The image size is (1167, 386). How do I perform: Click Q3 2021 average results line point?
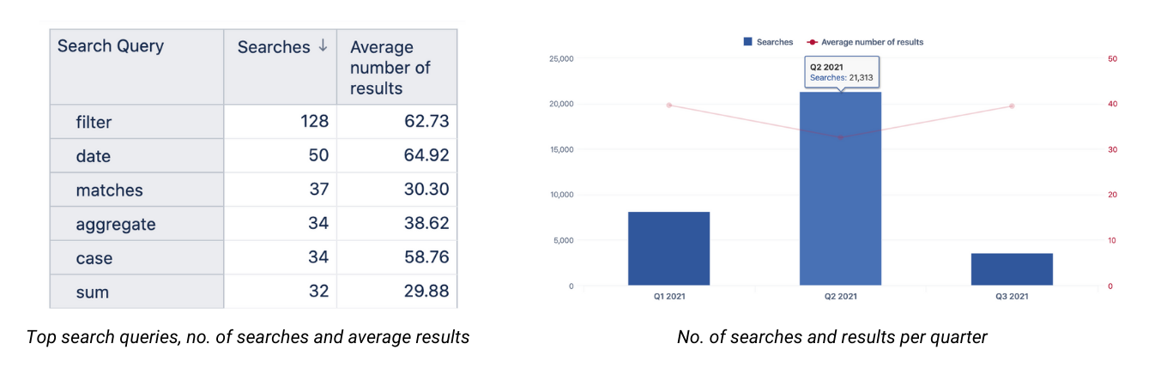point(1012,106)
